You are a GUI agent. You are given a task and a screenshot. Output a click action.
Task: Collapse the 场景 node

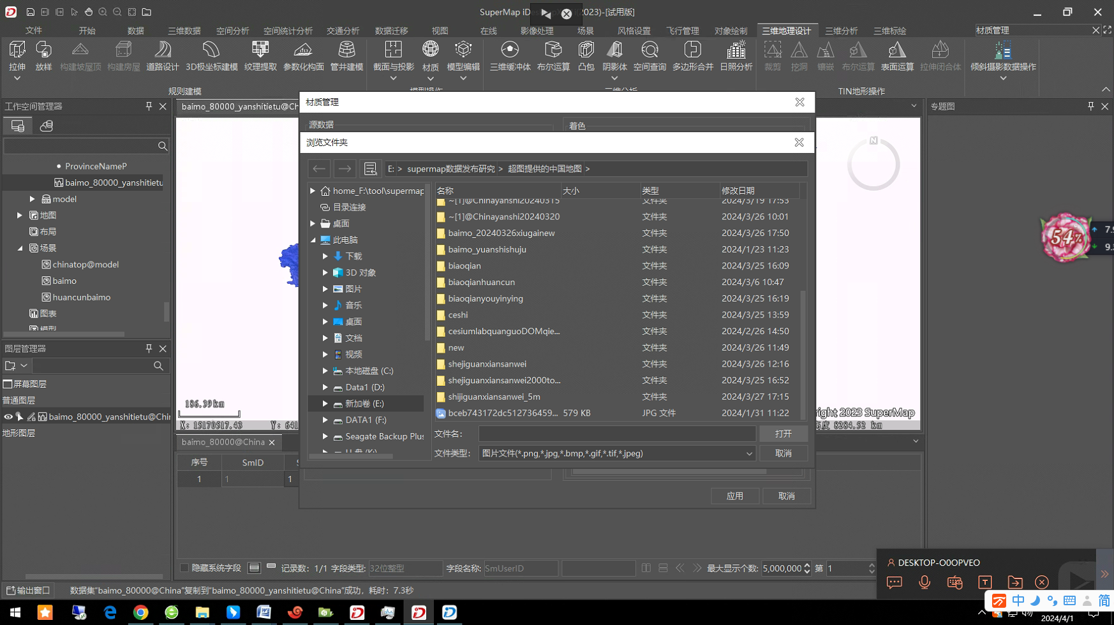[20, 248]
